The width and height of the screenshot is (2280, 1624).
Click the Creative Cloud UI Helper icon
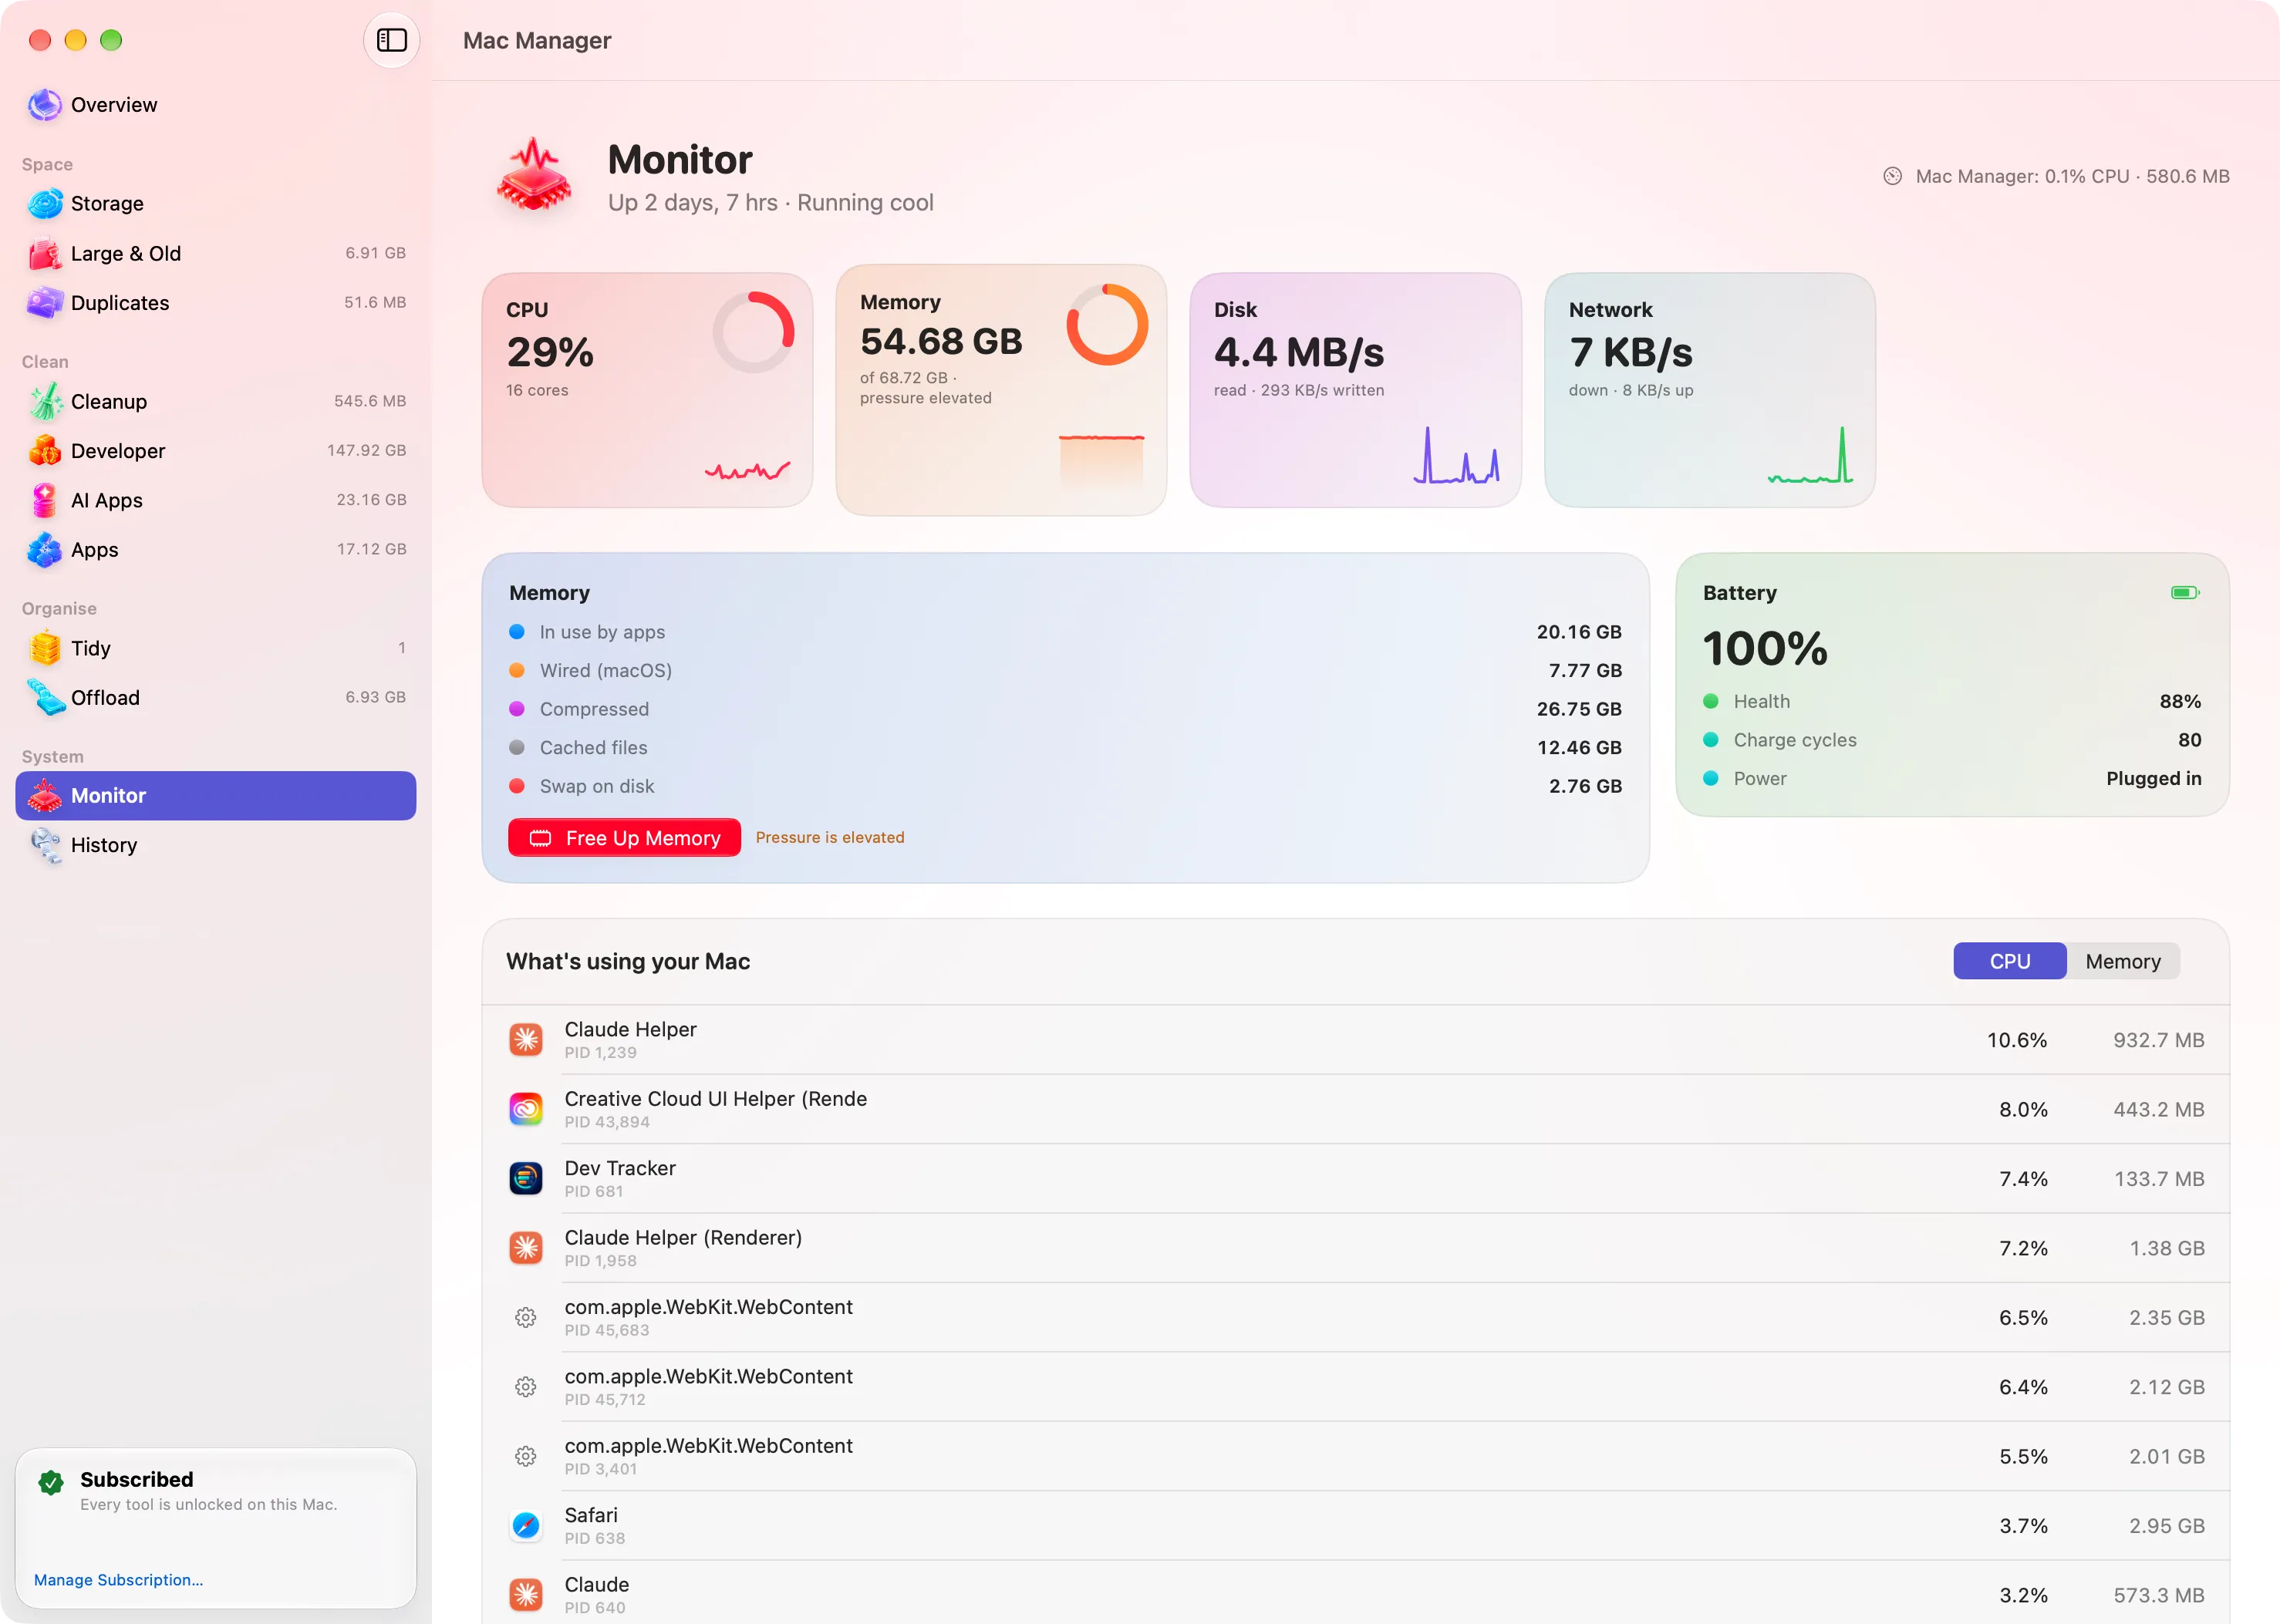coord(526,1109)
